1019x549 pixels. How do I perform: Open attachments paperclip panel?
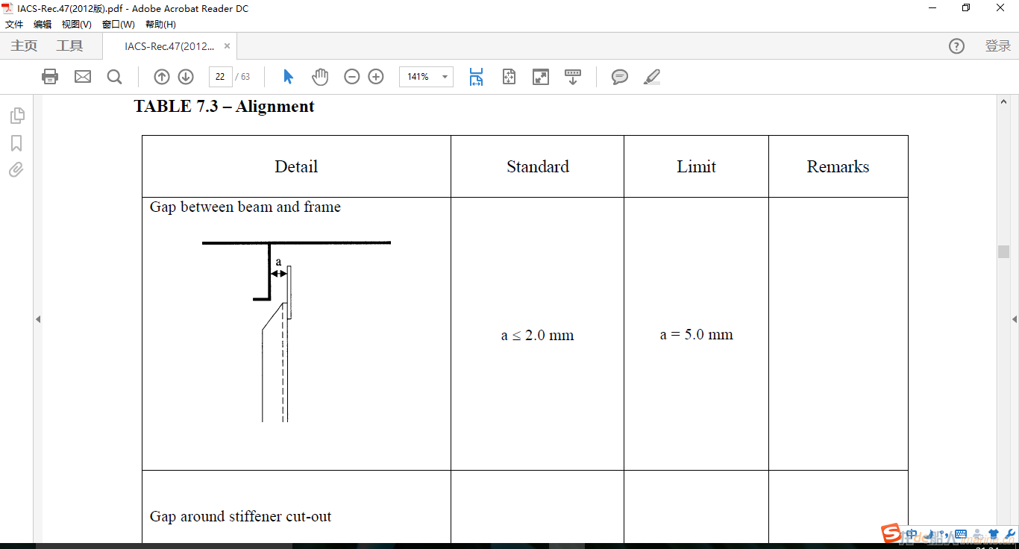point(16,170)
